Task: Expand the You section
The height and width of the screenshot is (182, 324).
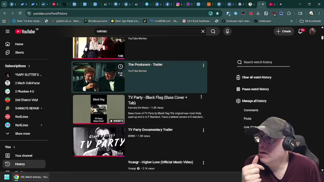Action: coord(10,147)
